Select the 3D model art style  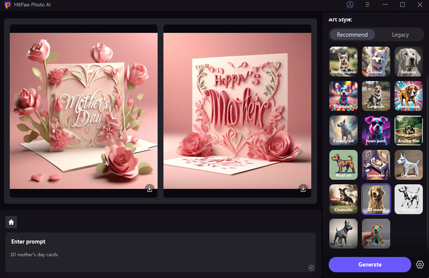tap(376, 199)
